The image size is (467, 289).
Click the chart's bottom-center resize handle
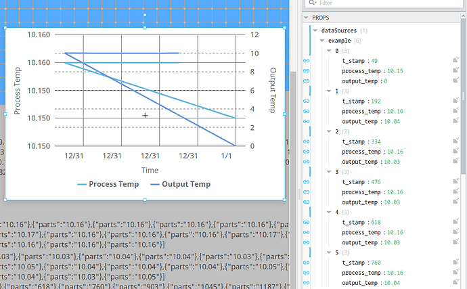click(x=145, y=200)
